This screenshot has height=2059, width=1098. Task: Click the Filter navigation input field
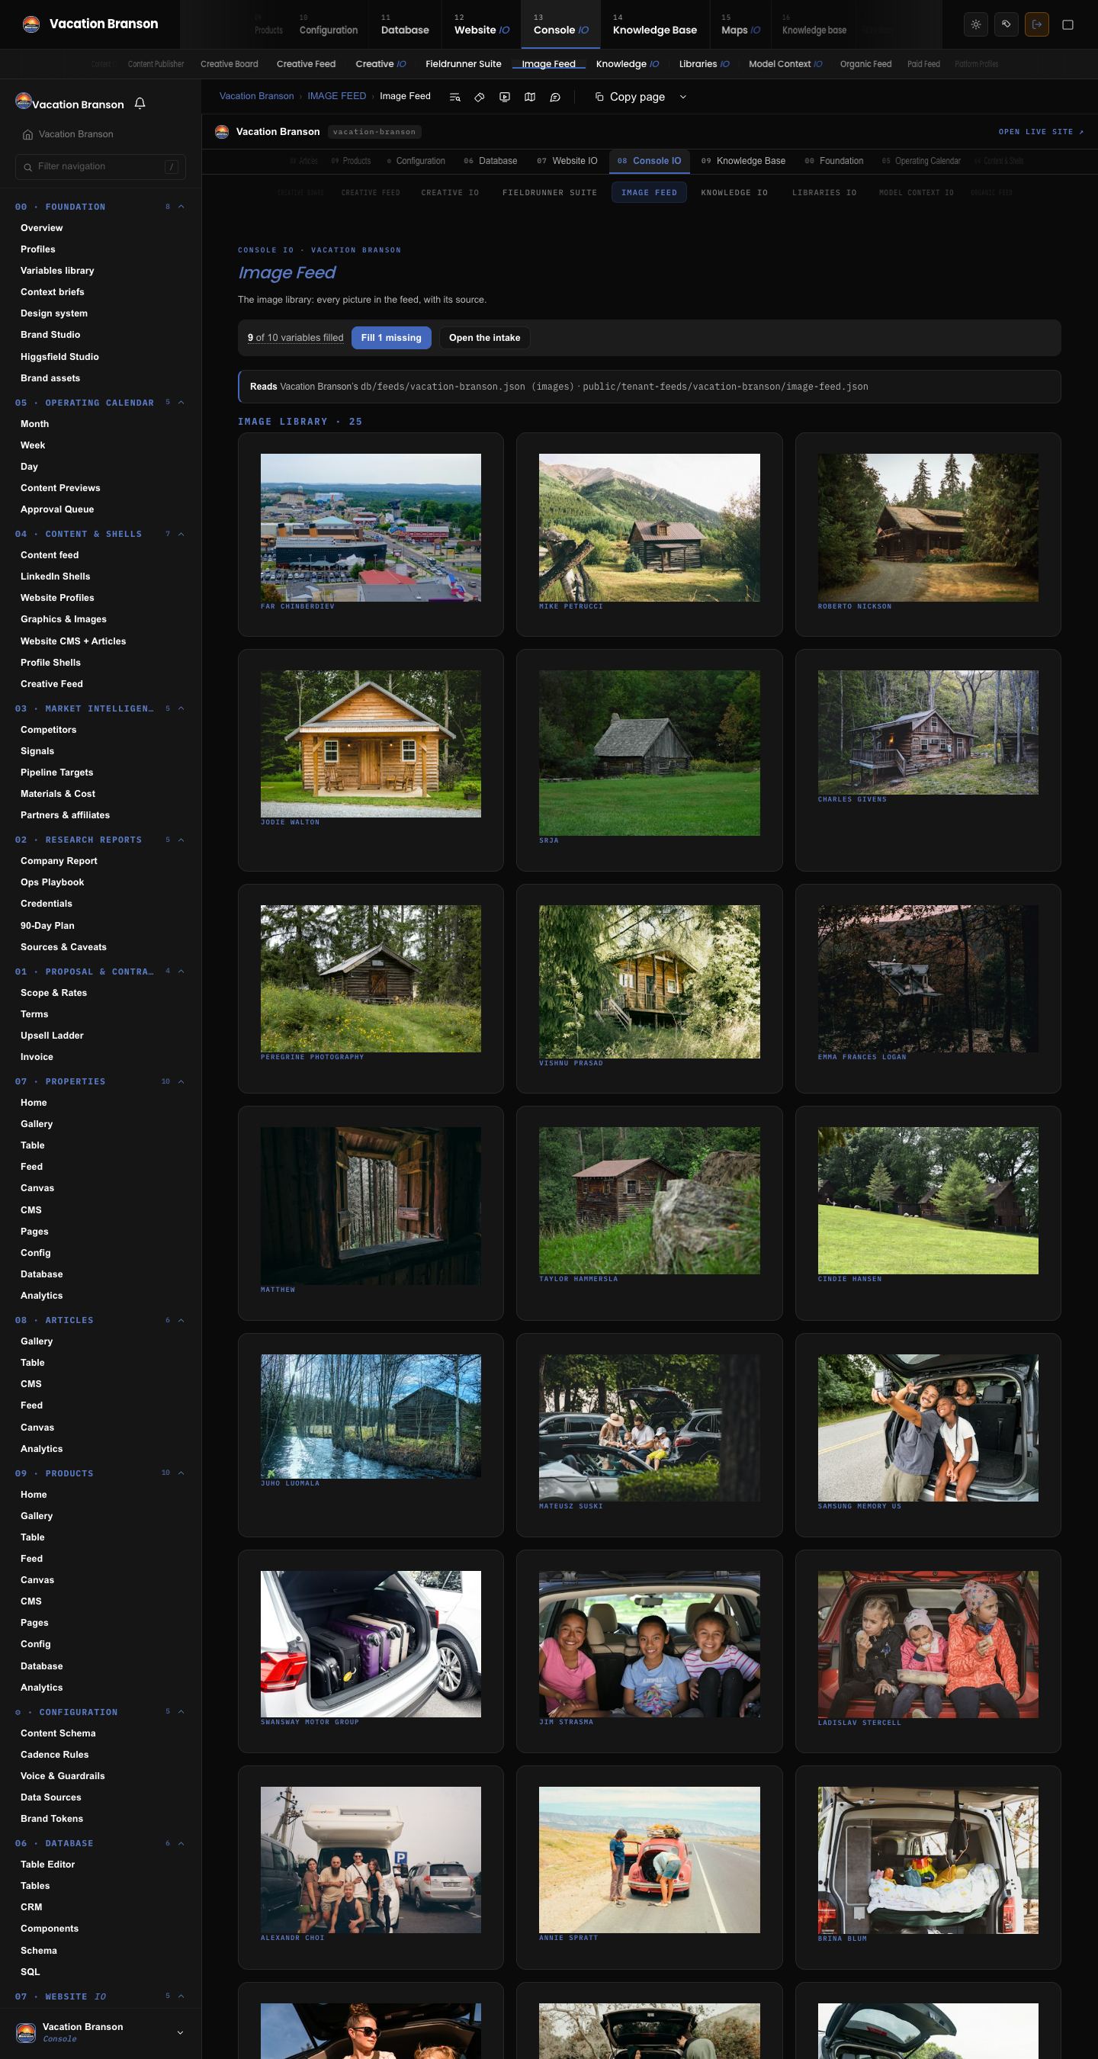tap(101, 166)
